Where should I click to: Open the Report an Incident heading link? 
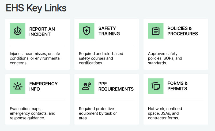[x=42, y=31]
